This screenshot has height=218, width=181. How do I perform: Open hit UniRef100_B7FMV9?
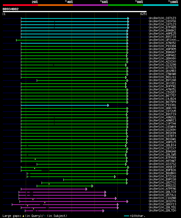coord(162,158)
